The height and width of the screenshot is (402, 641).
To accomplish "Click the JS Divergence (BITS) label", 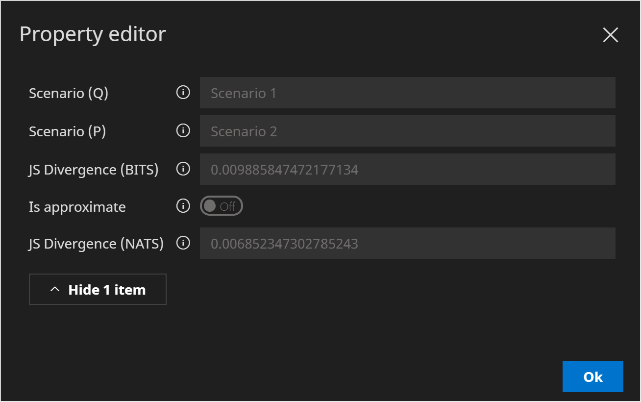I will [94, 170].
